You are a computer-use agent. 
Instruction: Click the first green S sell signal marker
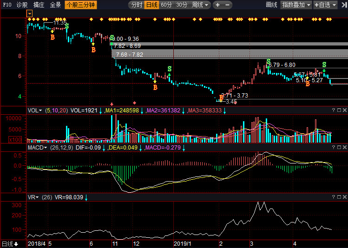pyautogui.click(x=66, y=26)
